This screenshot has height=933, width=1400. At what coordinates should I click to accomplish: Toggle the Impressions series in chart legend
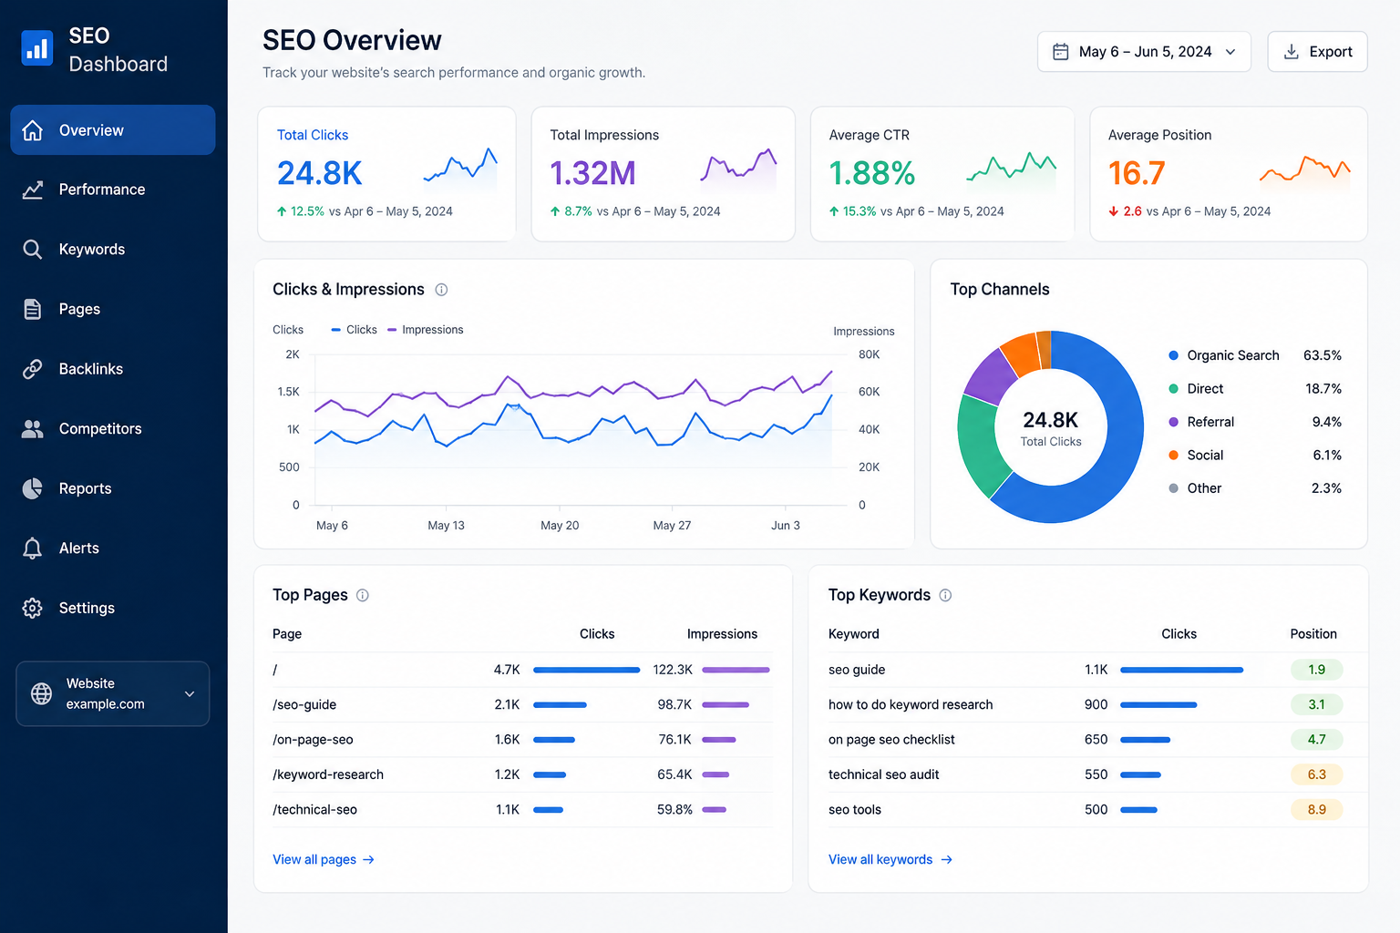(426, 330)
